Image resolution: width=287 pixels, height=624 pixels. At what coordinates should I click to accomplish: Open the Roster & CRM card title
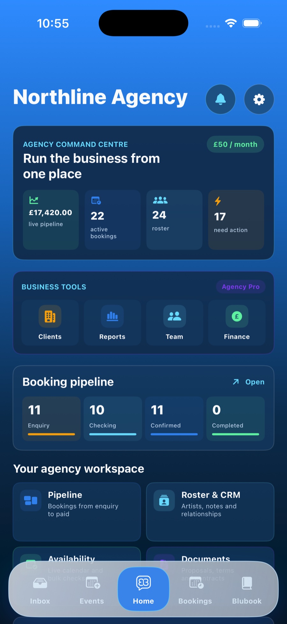click(211, 495)
